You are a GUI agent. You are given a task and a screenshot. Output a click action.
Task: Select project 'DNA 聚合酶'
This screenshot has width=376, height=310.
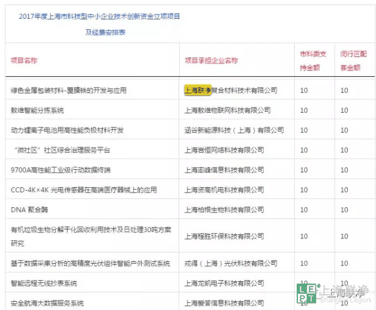pyautogui.click(x=29, y=210)
